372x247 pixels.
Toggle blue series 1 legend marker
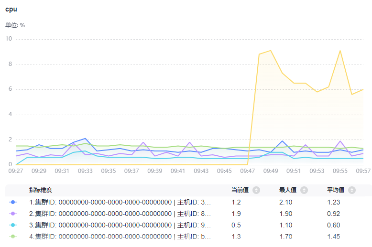[13, 202]
